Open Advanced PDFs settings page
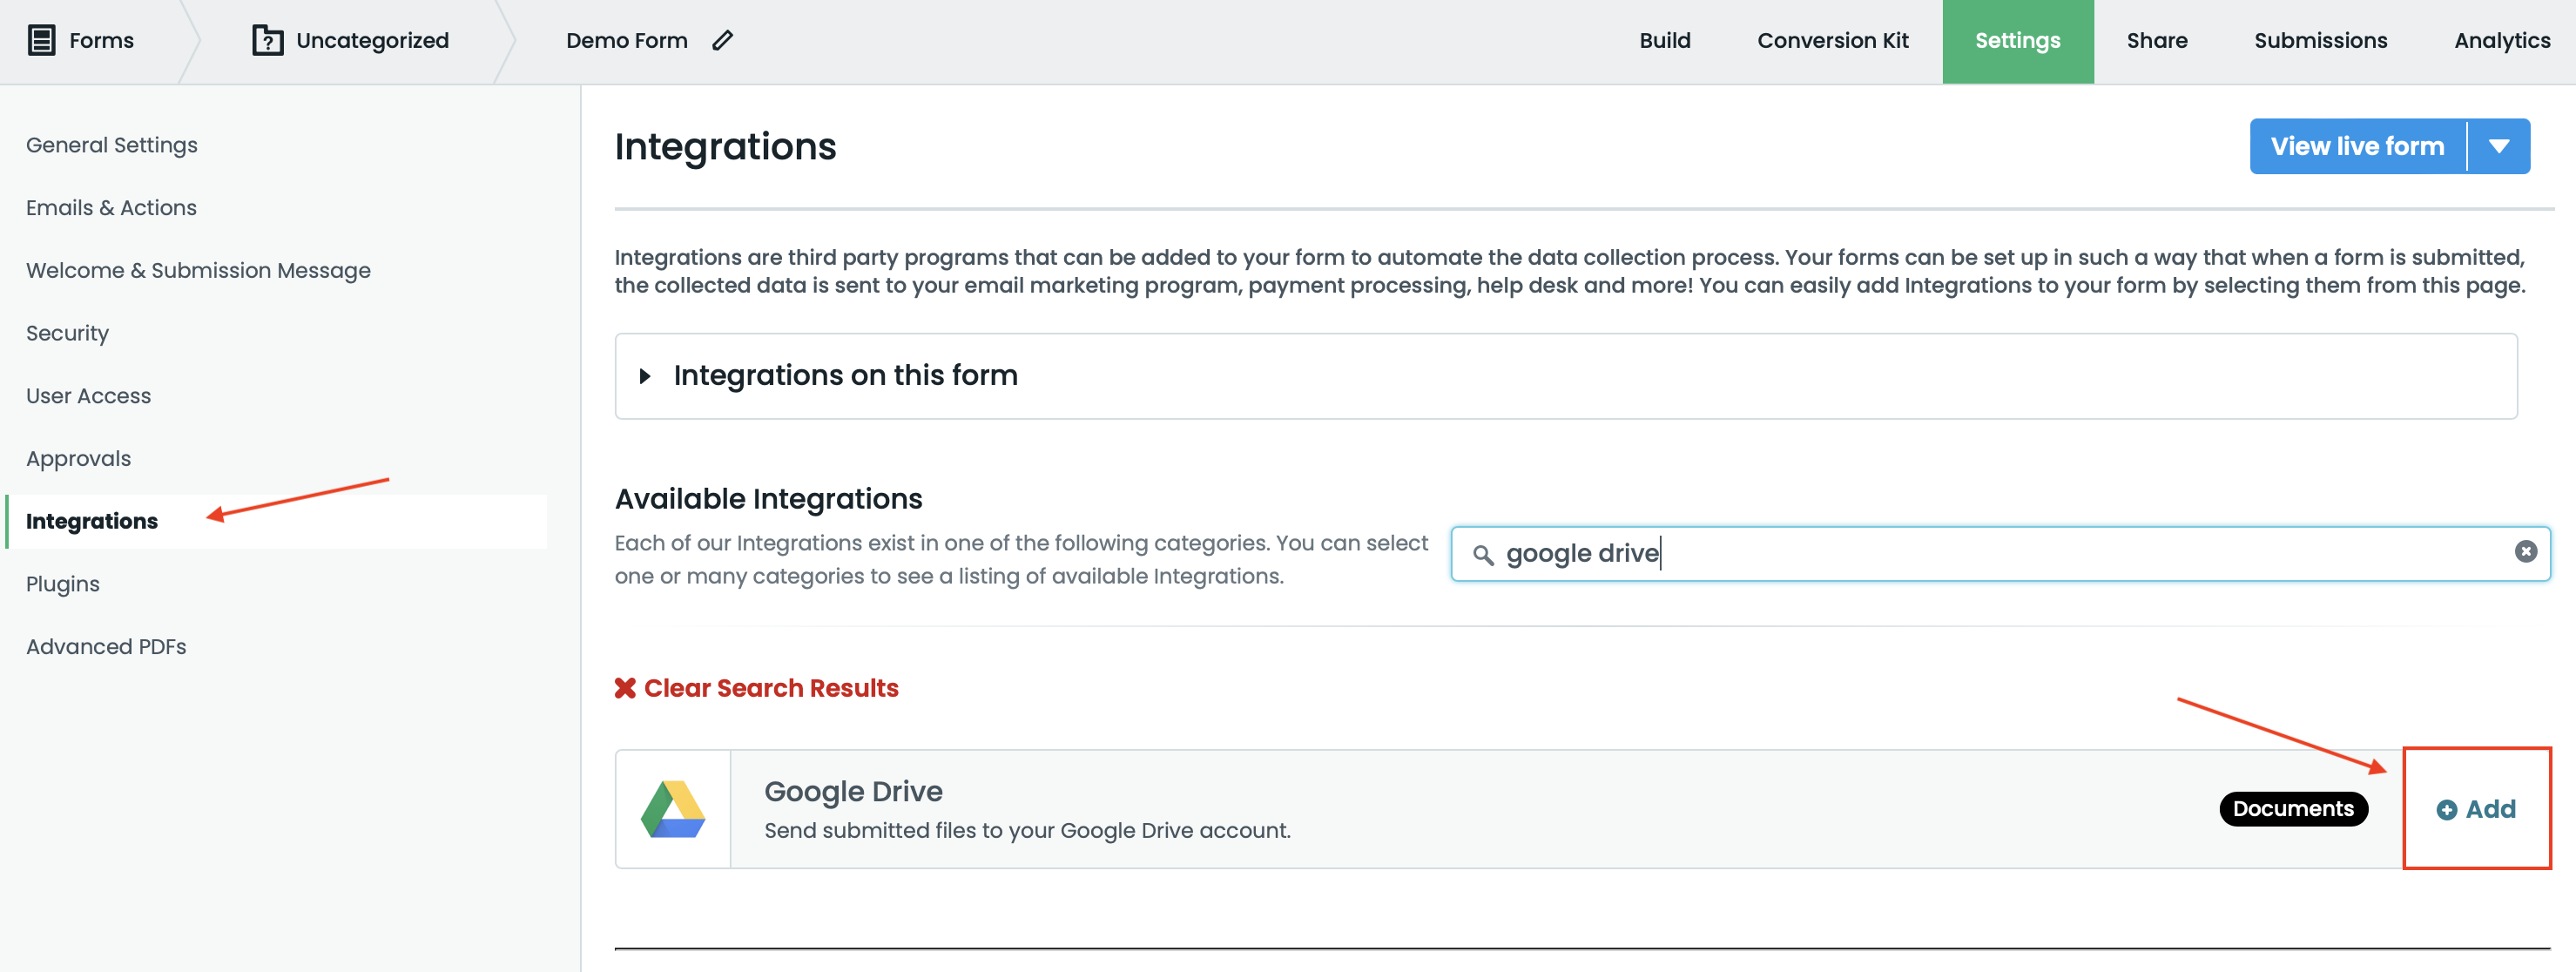This screenshot has height=972, width=2576. tap(106, 646)
